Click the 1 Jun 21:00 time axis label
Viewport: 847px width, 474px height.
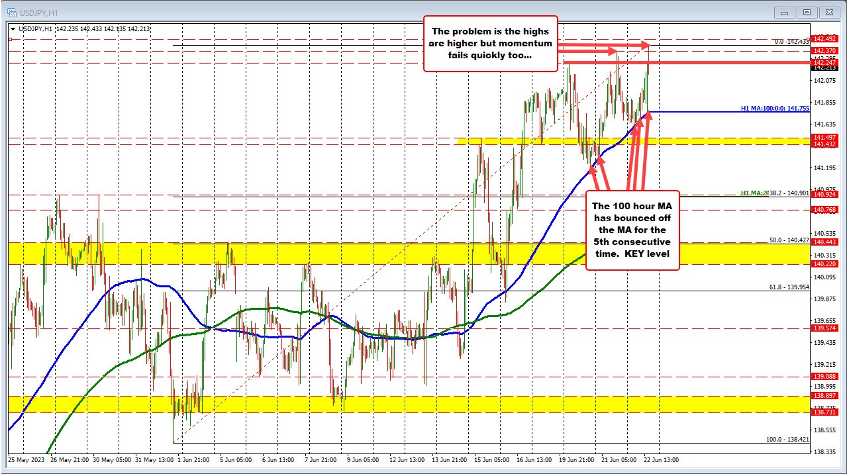click(193, 459)
